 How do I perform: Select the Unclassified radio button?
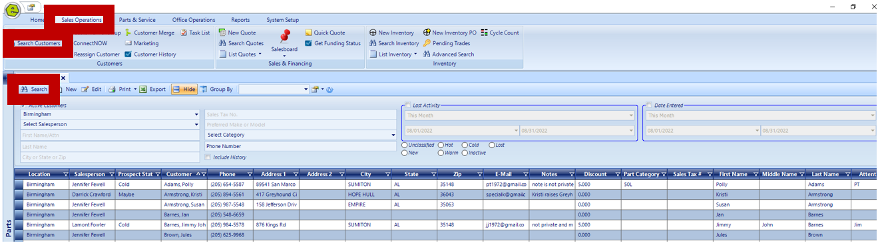(x=405, y=145)
